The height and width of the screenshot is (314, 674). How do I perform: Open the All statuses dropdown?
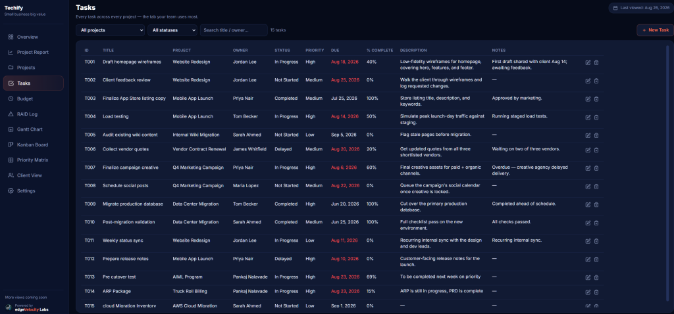pyautogui.click(x=172, y=30)
